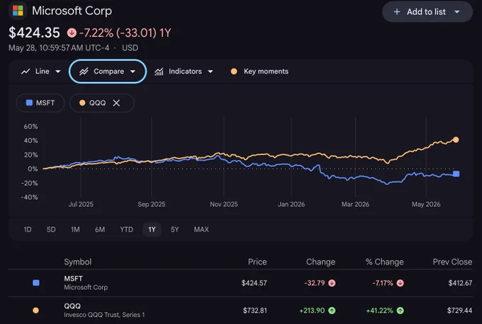
Task: Switch to the 5Y time range
Action: [x=174, y=229]
